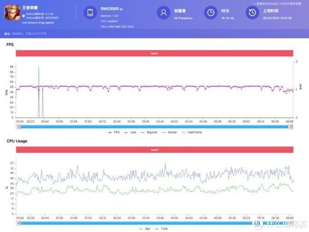This screenshot has width=309, height=232.
Task: Click the upload time history icon
Action: (x=252, y=13)
